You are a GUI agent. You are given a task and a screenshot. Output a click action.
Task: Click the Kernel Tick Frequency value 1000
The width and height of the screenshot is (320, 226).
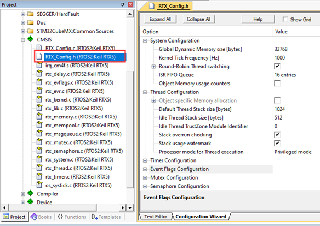(x=279, y=57)
